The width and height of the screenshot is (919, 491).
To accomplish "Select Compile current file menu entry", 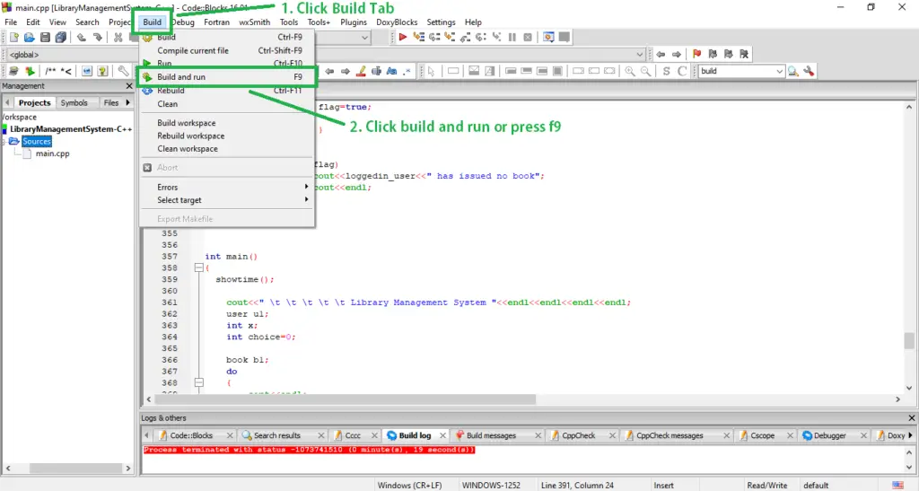I will (x=227, y=50).
